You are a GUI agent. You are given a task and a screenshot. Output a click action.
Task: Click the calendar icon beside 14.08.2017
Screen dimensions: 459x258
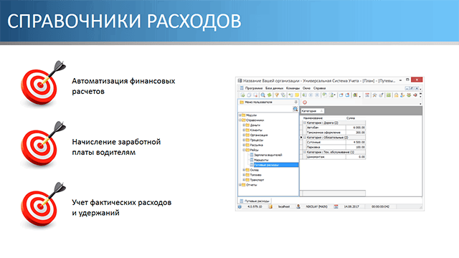336,206
